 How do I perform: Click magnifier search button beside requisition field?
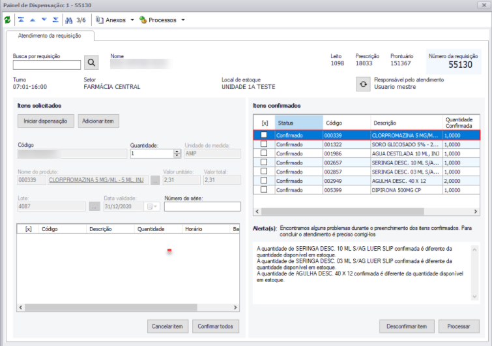point(91,63)
